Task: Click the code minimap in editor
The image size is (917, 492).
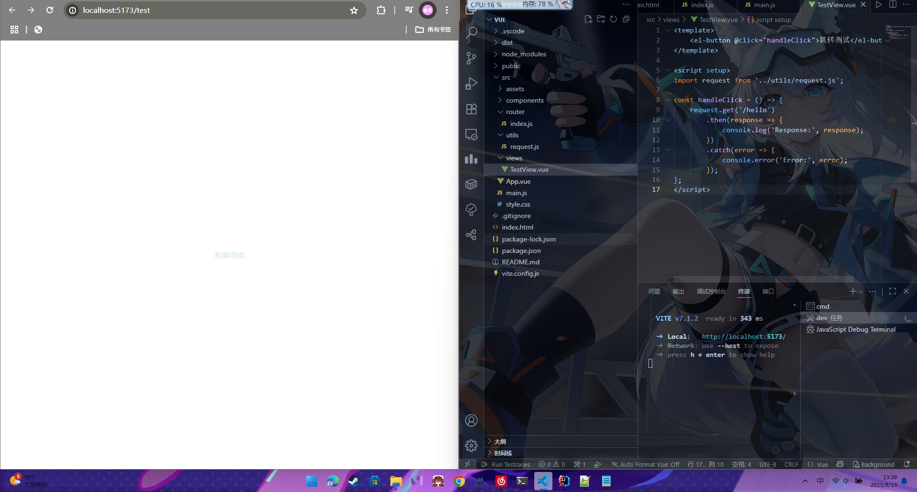Action: click(897, 33)
